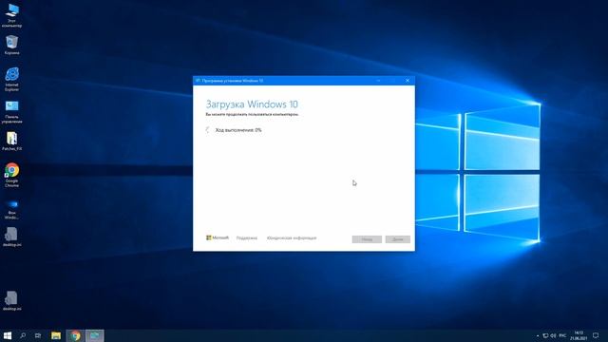
Task: Open the Этот компьютер desktop icon
Action: coord(11,15)
